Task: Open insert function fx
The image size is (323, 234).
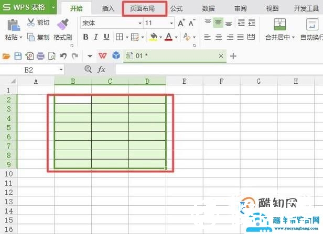Action: [101, 70]
